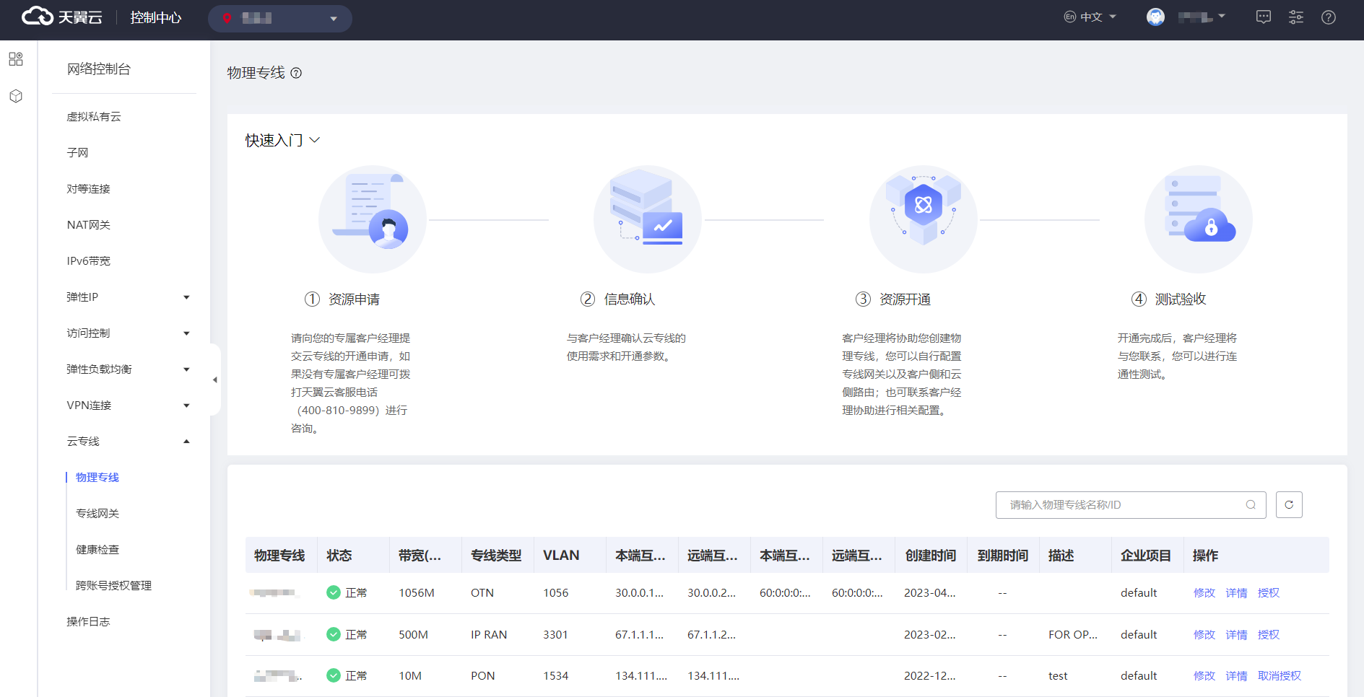The width and height of the screenshot is (1364, 697).
Task: Open the help icon in top bar
Action: pyautogui.click(x=1329, y=17)
